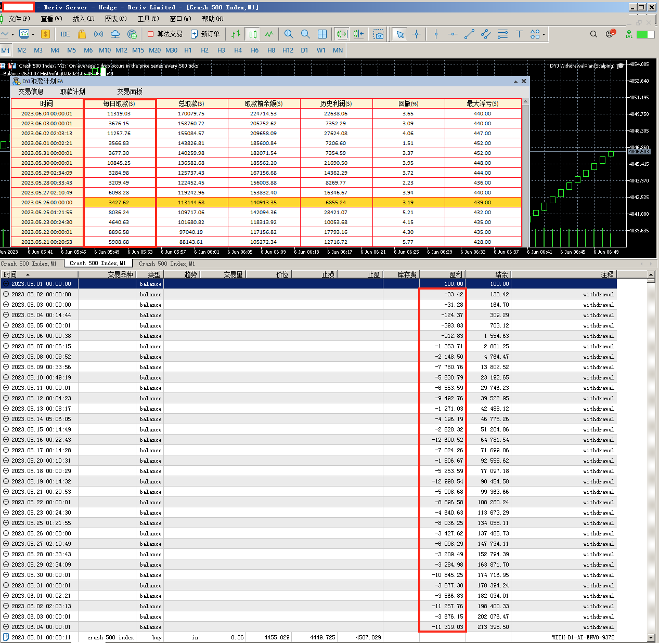Switch chart to line chart mode

[269, 34]
